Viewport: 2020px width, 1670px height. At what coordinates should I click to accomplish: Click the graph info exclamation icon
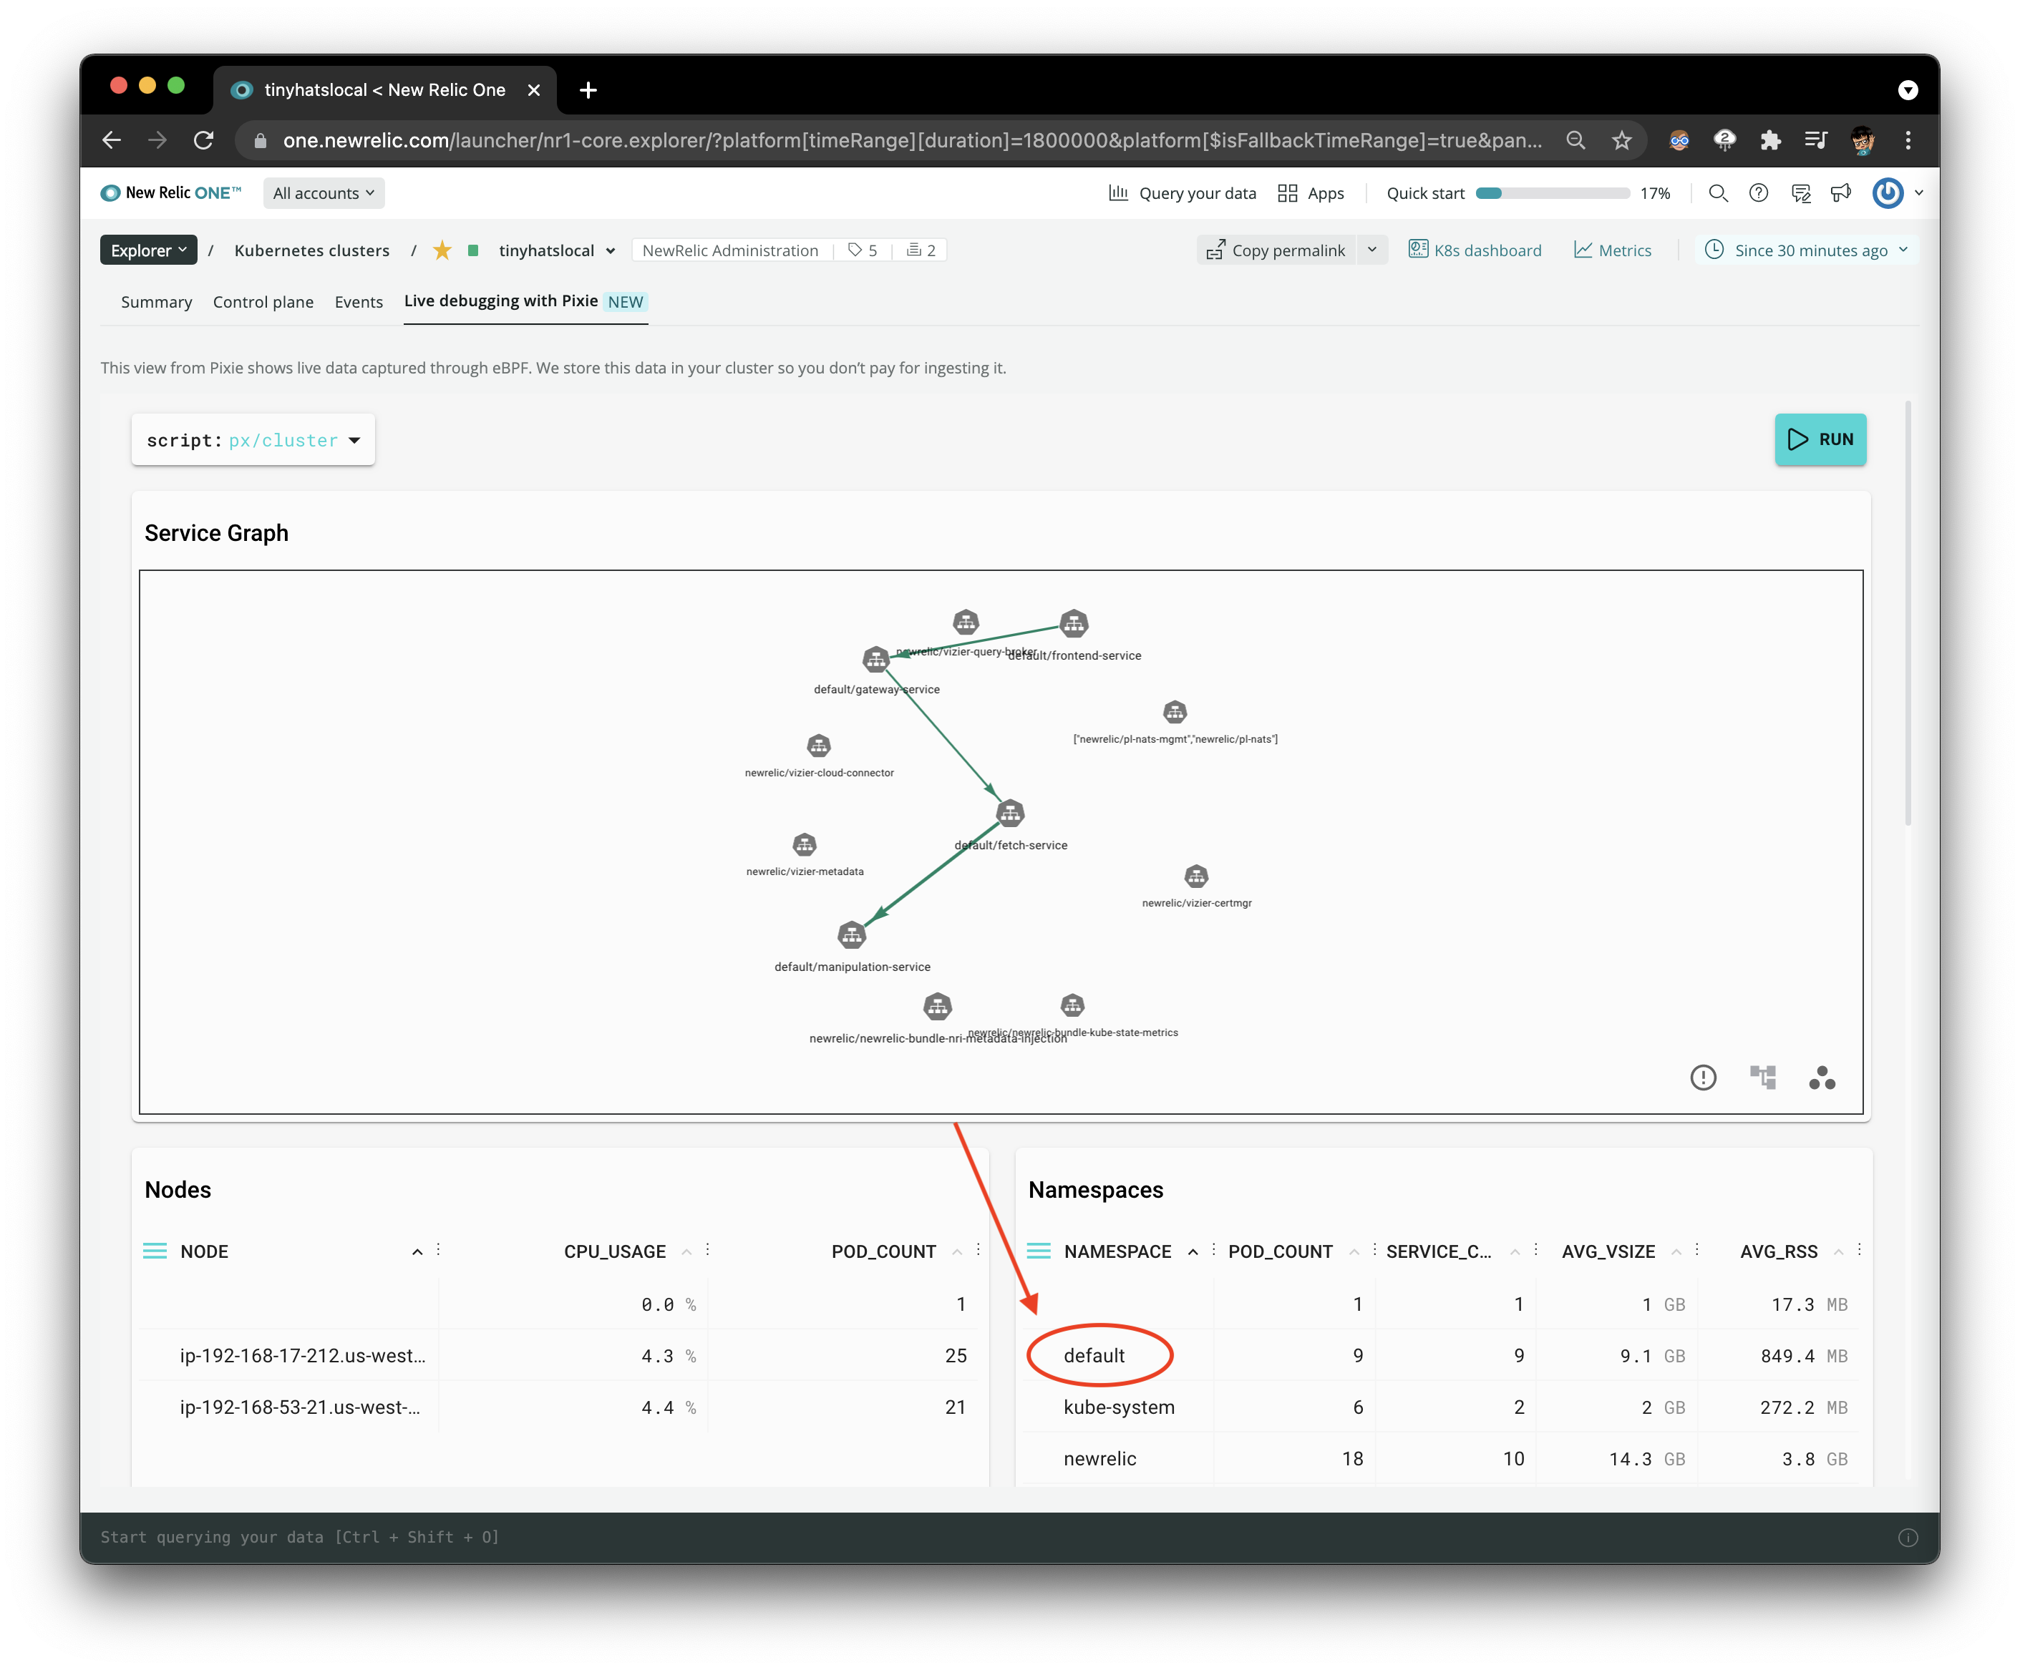click(x=1703, y=1077)
